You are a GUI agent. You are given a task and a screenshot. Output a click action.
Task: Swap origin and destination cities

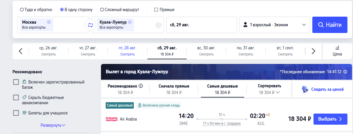click(90, 25)
